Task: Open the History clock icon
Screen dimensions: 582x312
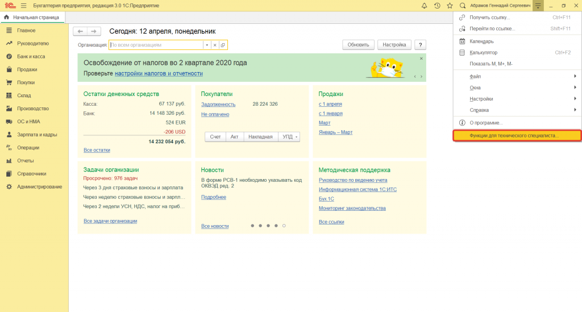Action: click(x=436, y=5)
